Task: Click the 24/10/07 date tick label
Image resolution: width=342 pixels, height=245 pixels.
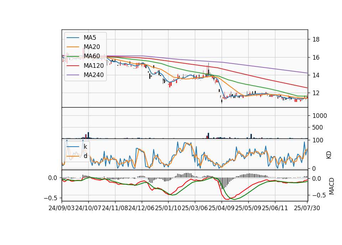Action: click(88, 208)
